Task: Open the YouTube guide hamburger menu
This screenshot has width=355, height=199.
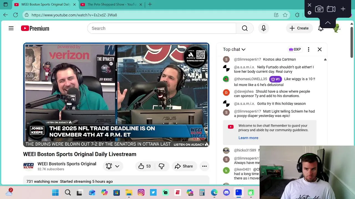Action: pyautogui.click(x=11, y=28)
